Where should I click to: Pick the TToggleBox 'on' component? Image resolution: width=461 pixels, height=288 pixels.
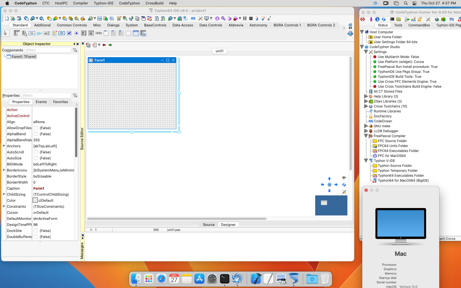pos(62,33)
